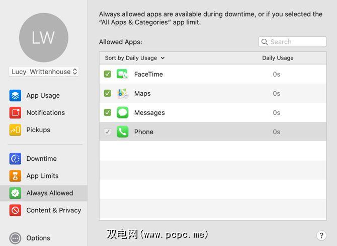Open the Lucy Writtenhouse user dropdown
337x246 pixels.
(44, 72)
